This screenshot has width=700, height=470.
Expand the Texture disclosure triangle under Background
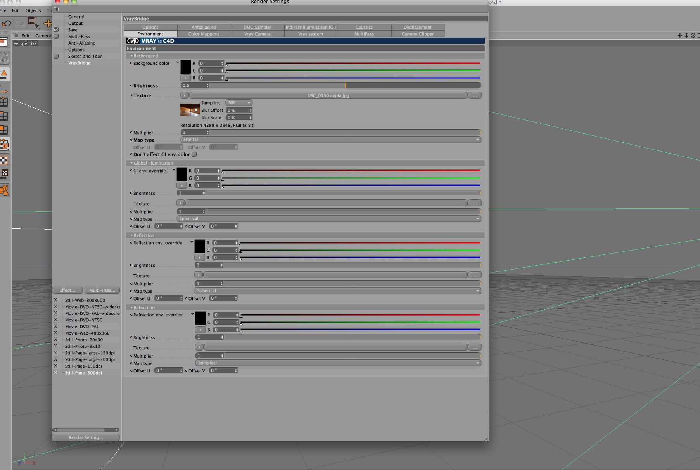click(x=131, y=95)
